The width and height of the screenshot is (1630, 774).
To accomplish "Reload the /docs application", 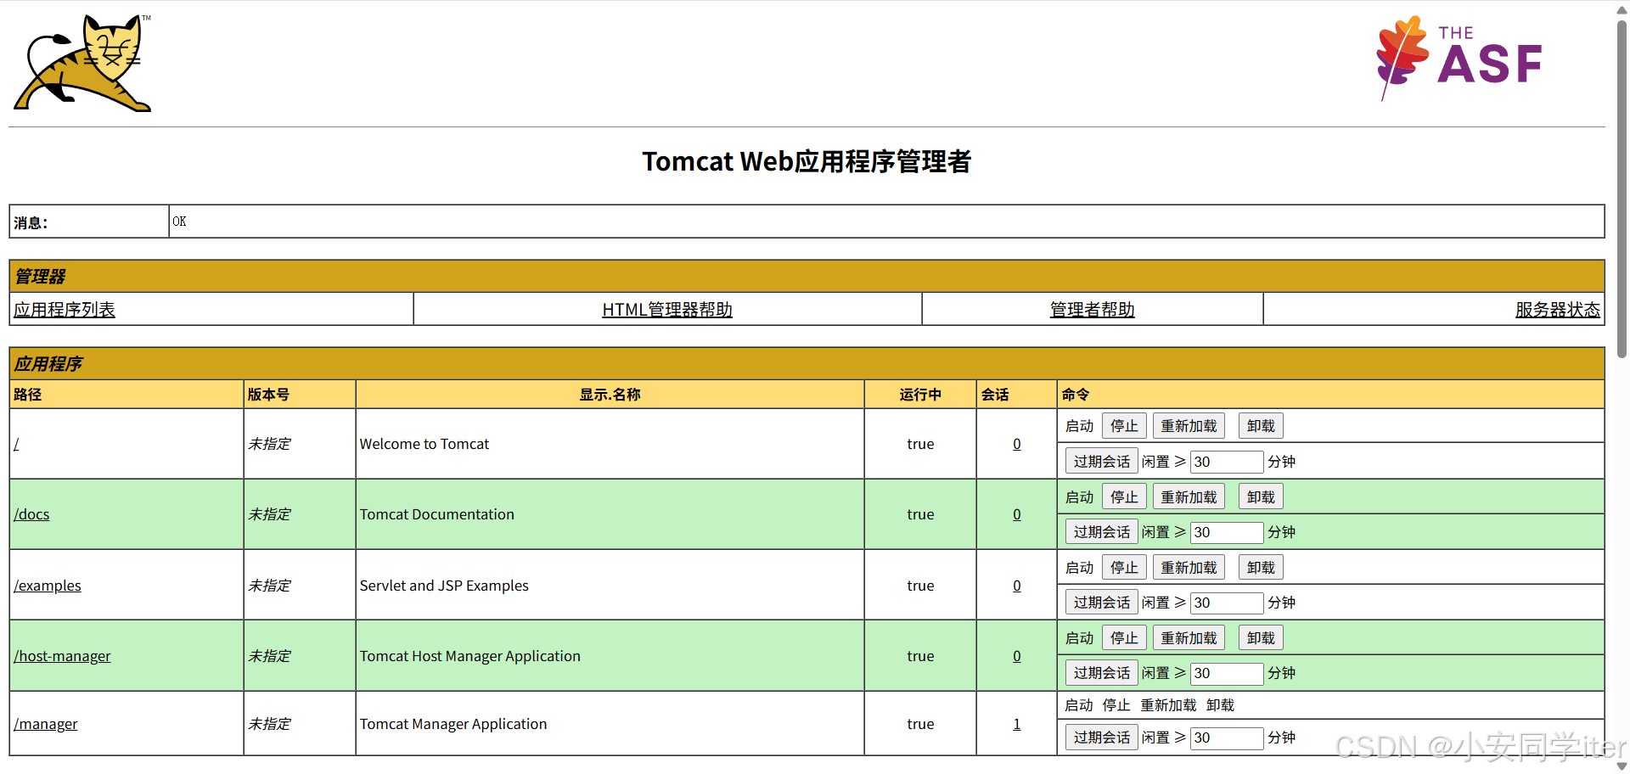I will (x=1189, y=497).
